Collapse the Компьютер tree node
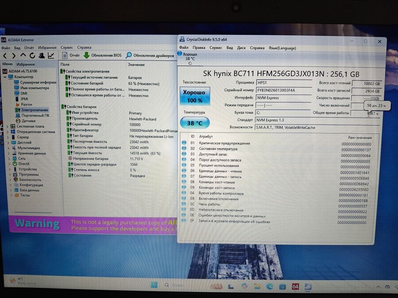The height and width of the screenshot is (298, 398). tap(5, 77)
